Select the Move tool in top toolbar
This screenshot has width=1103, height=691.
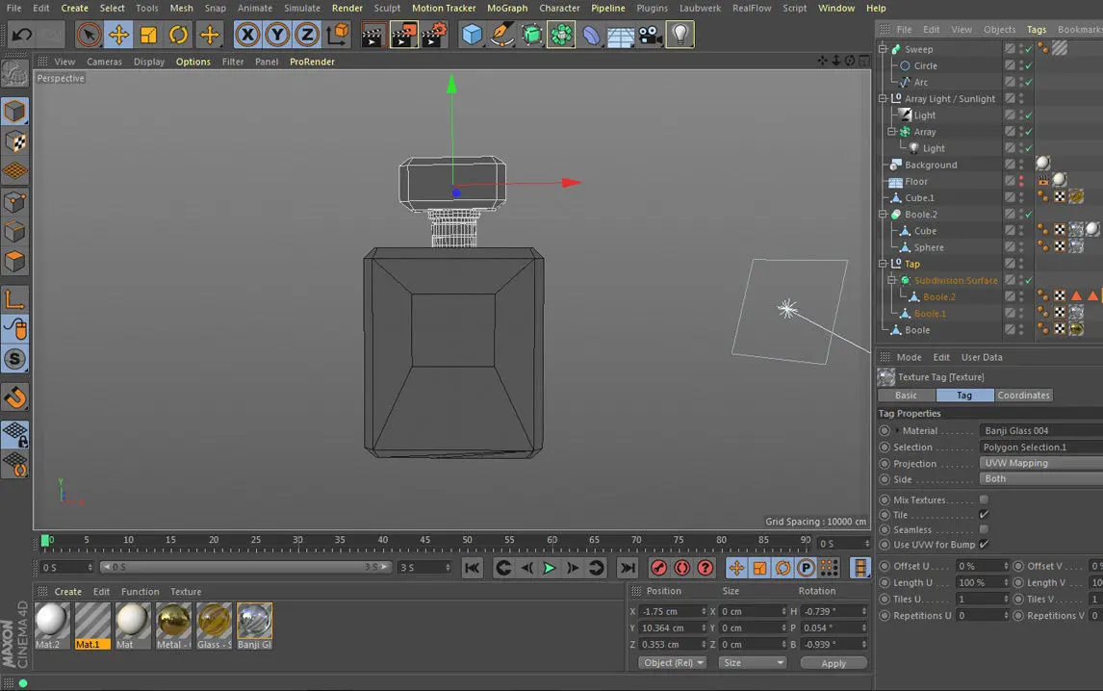point(118,36)
